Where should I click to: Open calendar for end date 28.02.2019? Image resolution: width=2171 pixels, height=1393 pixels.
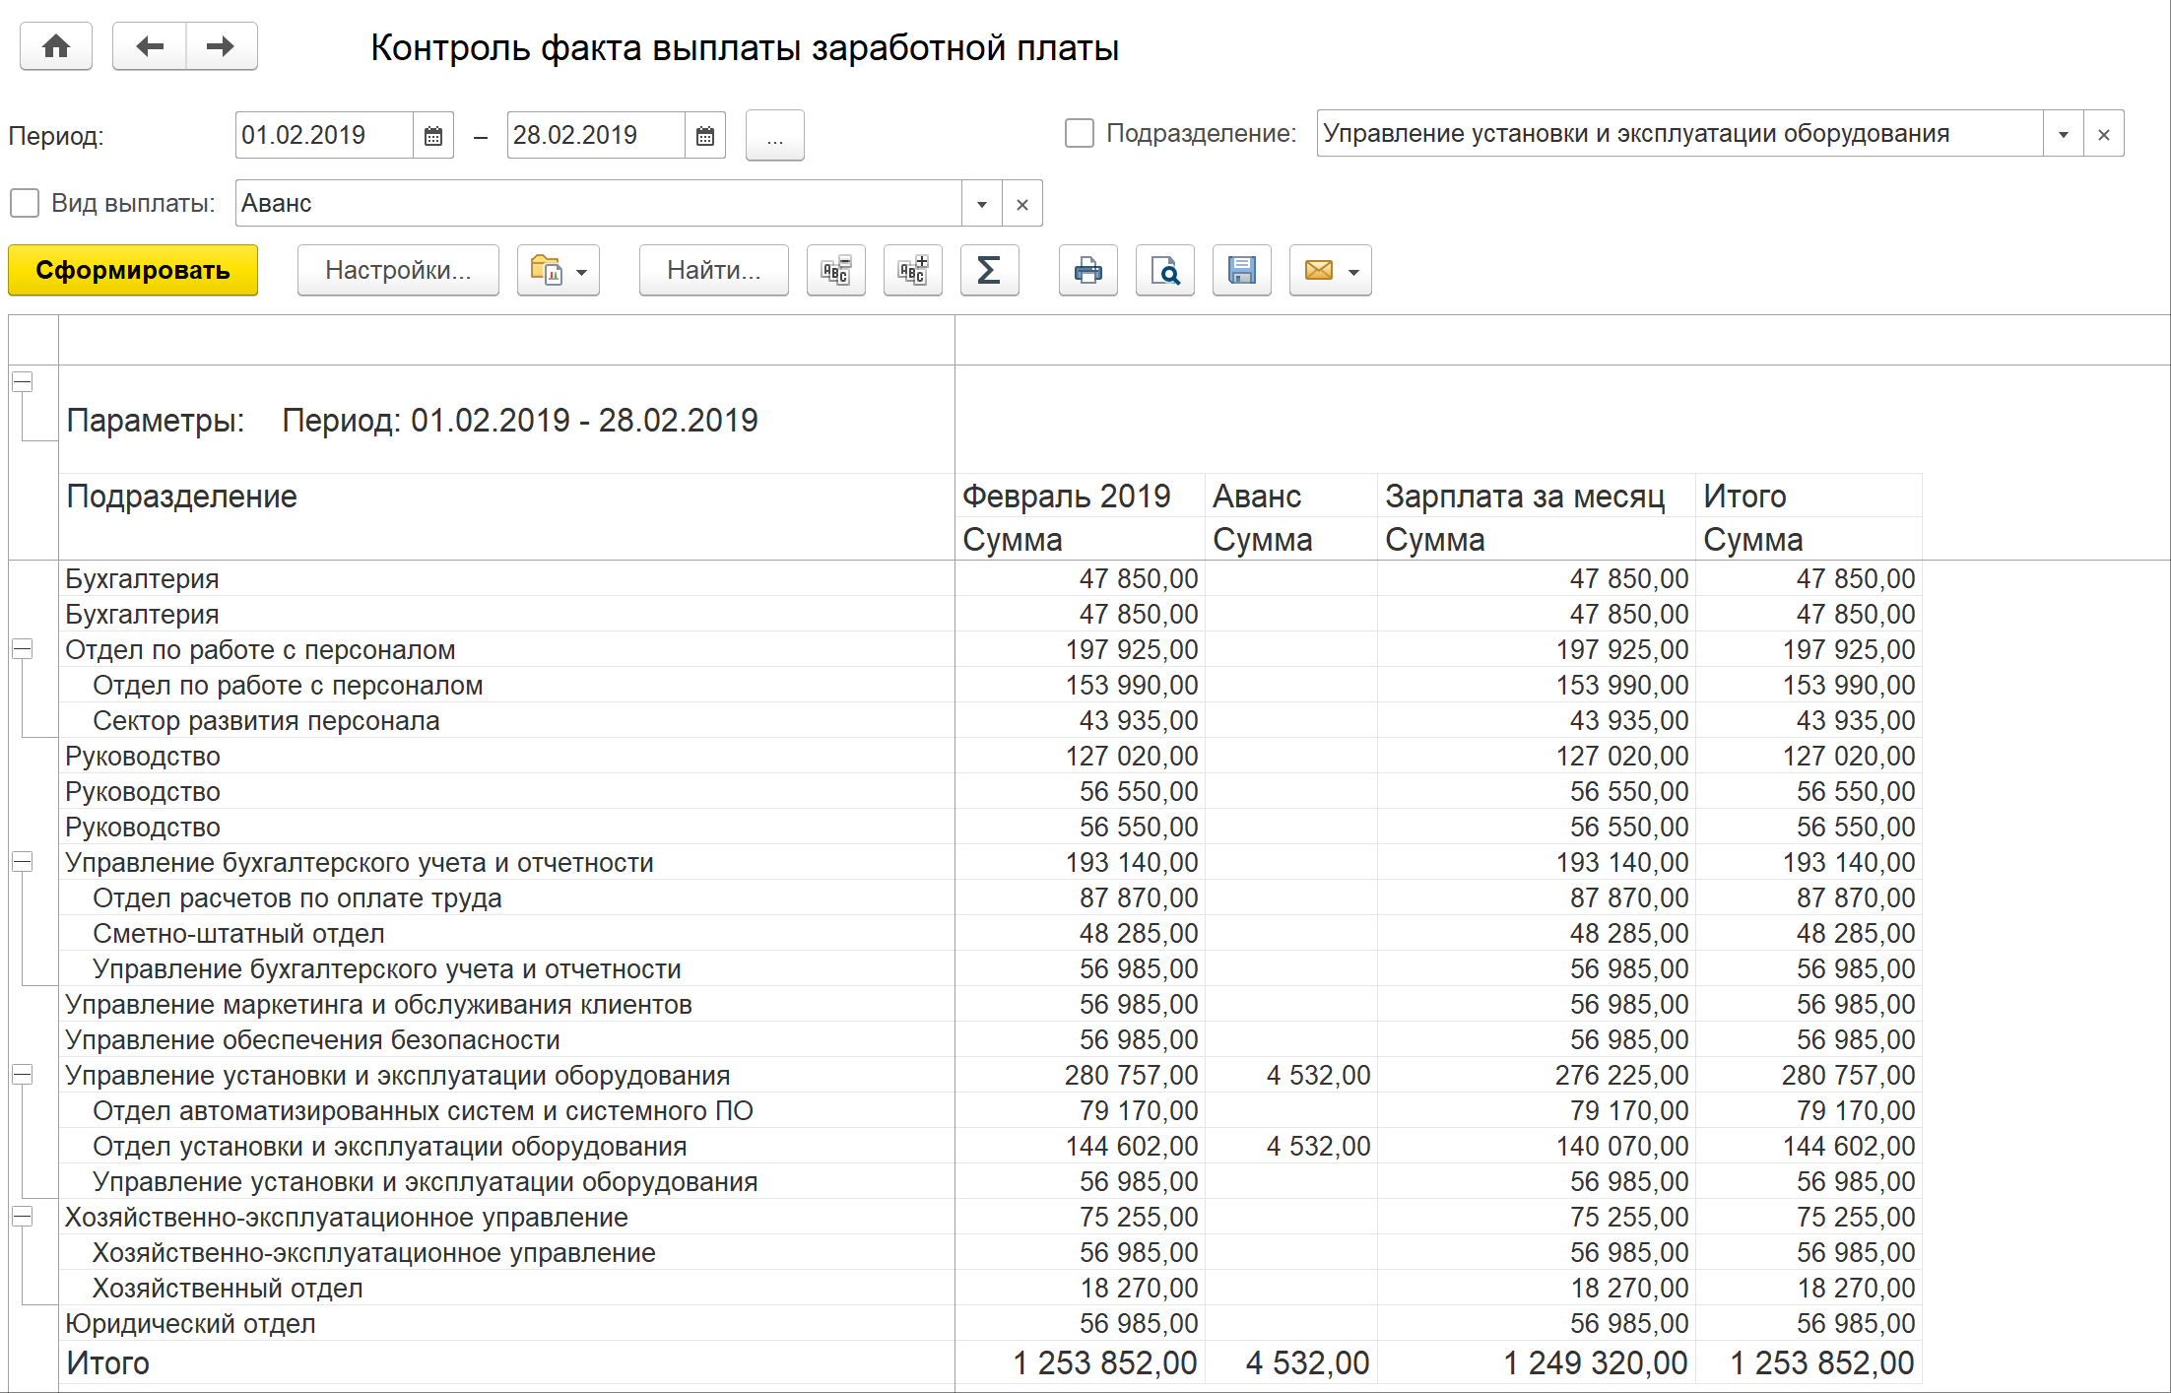pyautogui.click(x=705, y=136)
